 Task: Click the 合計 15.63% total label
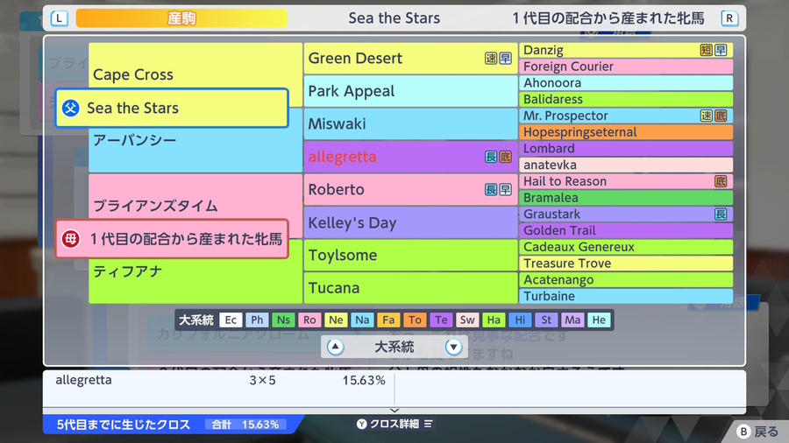[245, 425]
